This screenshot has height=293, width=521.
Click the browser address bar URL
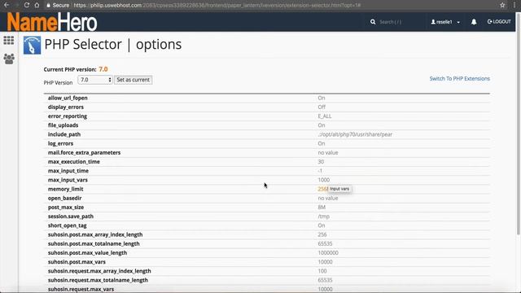click(x=217, y=6)
